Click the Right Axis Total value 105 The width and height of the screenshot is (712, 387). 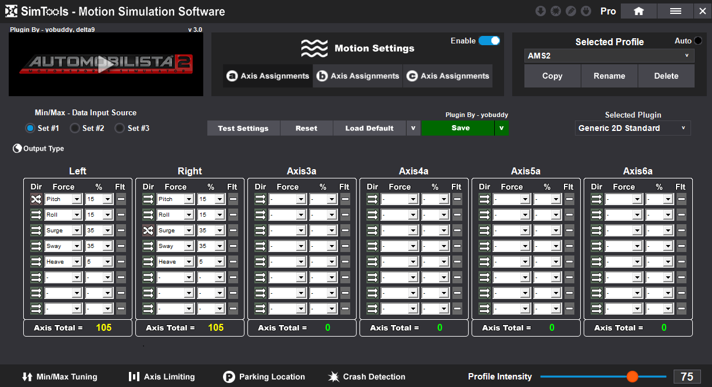point(216,328)
